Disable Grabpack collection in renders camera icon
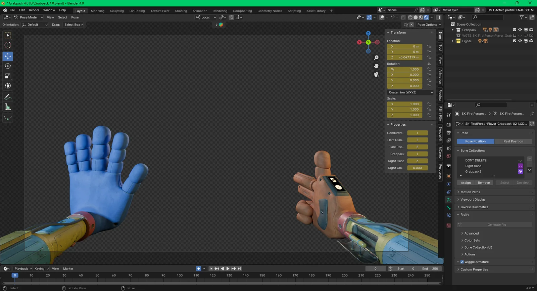Screen dimensions: 537x291 (x=531, y=30)
